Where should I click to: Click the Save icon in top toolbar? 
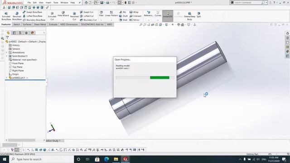(x=101, y=3)
